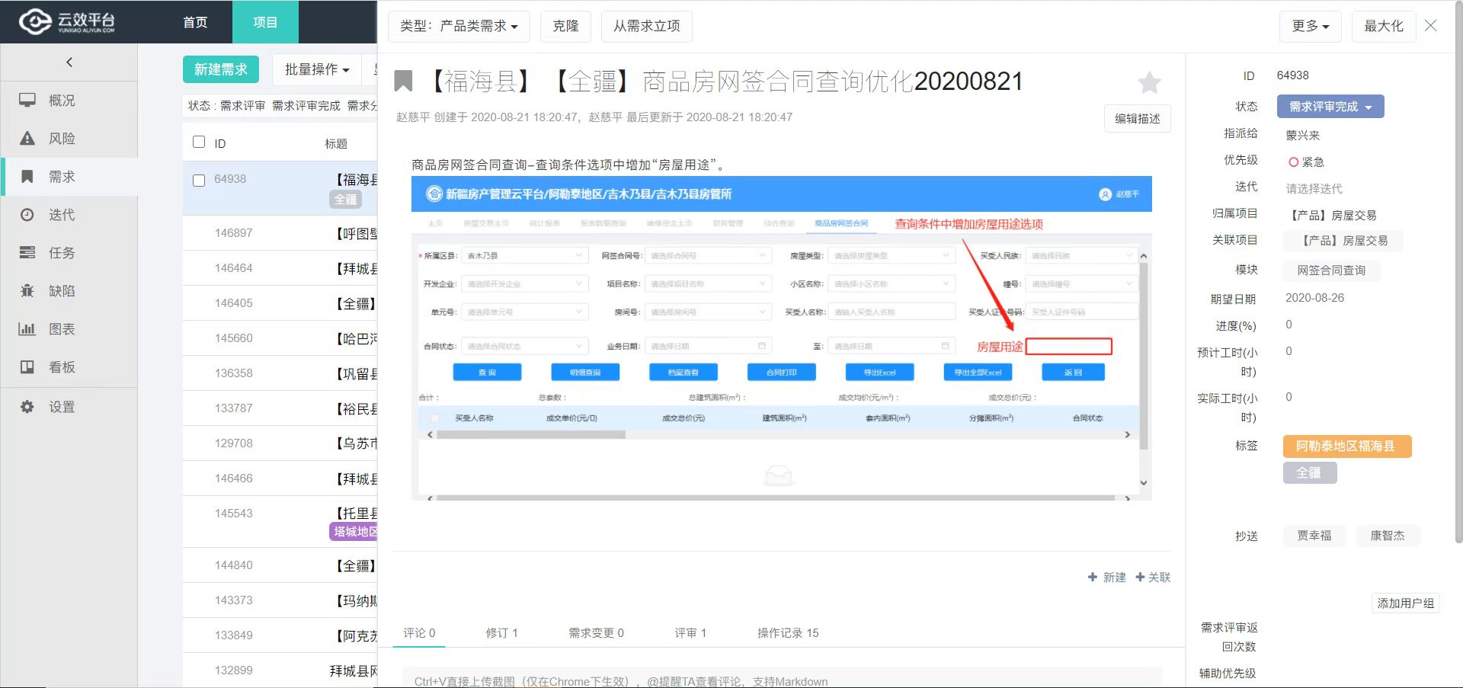The height and width of the screenshot is (688, 1463).
Task: Expand the 更多 dropdown menu
Action: tap(1311, 26)
